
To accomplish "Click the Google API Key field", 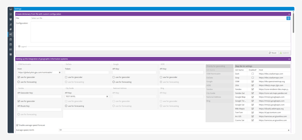I will coord(134,72).
